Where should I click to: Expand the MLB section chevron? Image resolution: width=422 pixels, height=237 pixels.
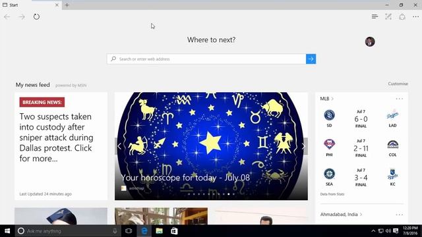coord(332,99)
